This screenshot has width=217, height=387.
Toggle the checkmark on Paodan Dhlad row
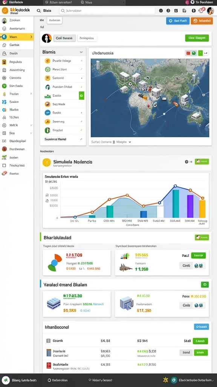click(81, 87)
